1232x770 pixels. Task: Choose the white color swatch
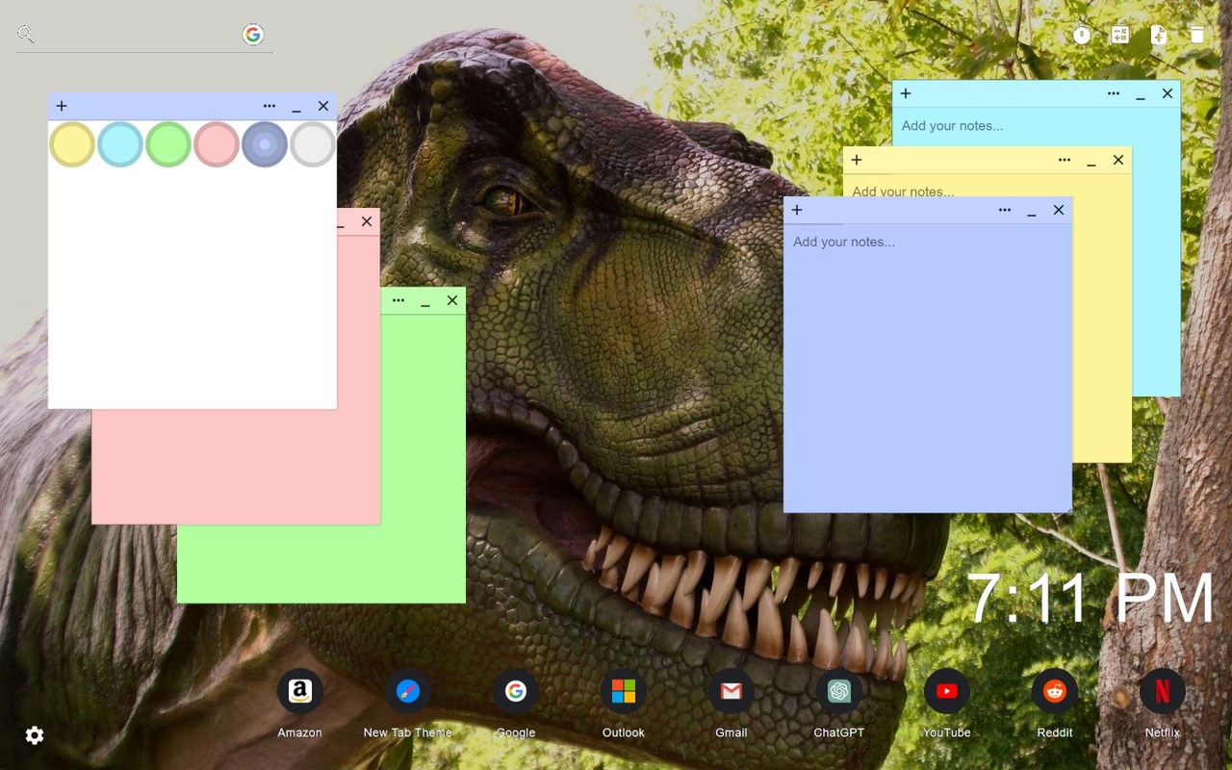point(313,144)
